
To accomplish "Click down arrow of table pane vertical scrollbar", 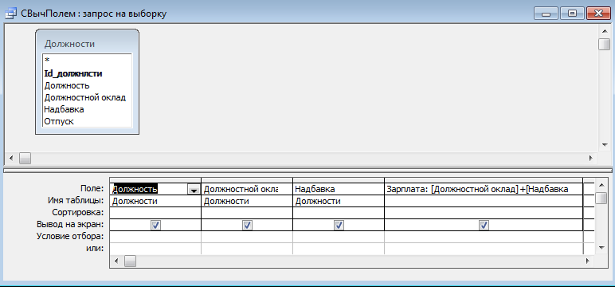I will pyautogui.click(x=605, y=144).
